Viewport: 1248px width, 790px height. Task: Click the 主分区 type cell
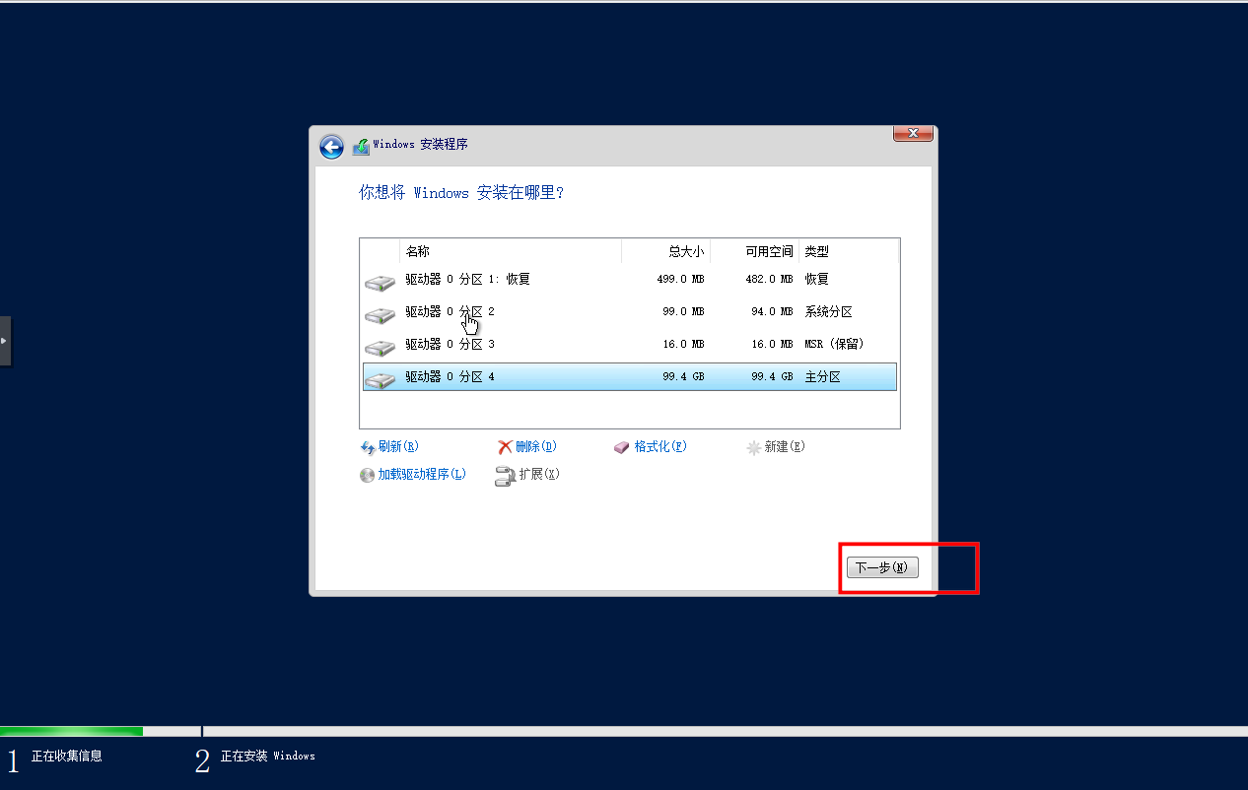822,377
